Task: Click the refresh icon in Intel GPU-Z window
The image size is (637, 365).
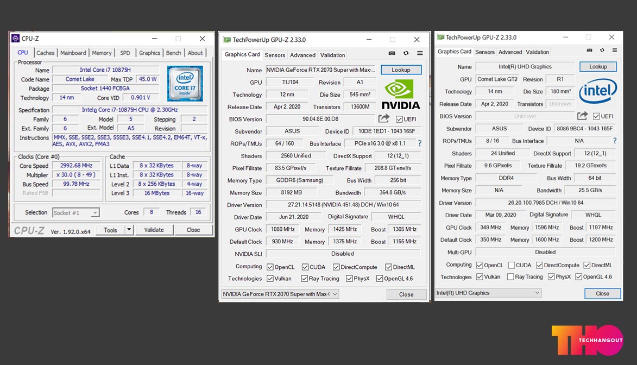Action: [x=602, y=51]
